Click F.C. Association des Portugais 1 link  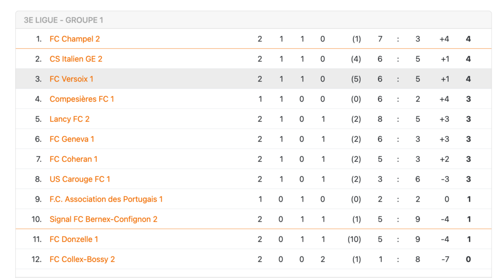(x=106, y=199)
